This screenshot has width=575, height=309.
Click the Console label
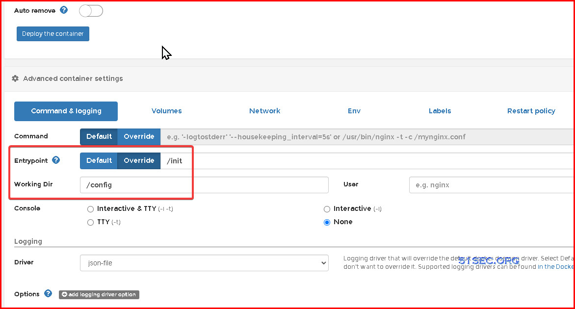coord(27,208)
